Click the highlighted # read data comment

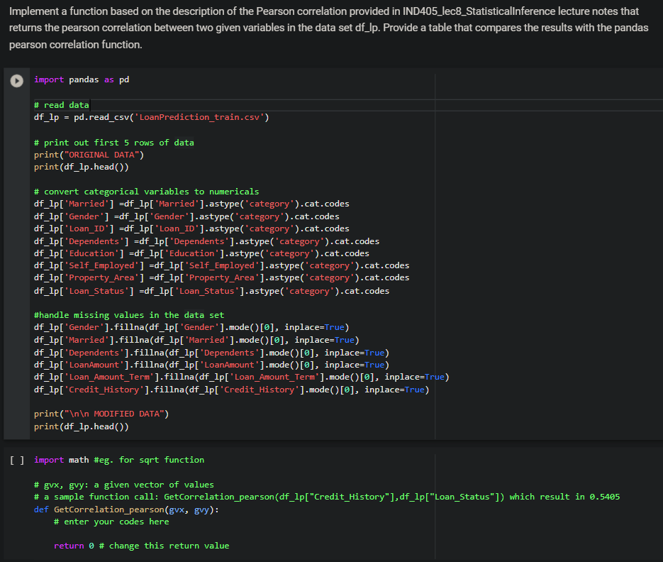62,104
